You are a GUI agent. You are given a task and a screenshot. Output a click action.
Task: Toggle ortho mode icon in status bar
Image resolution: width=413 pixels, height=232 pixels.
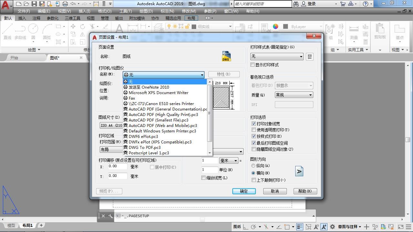click(x=246, y=227)
